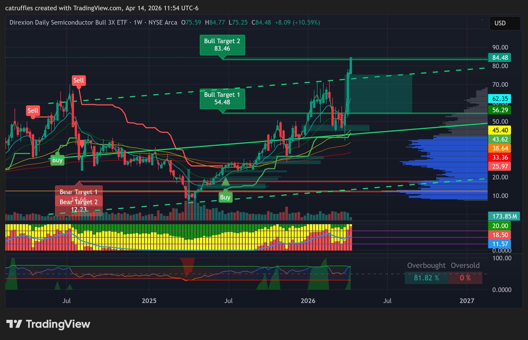Click the Buy label beneath the green up-triangle
The image size is (528, 340).
tap(225, 197)
